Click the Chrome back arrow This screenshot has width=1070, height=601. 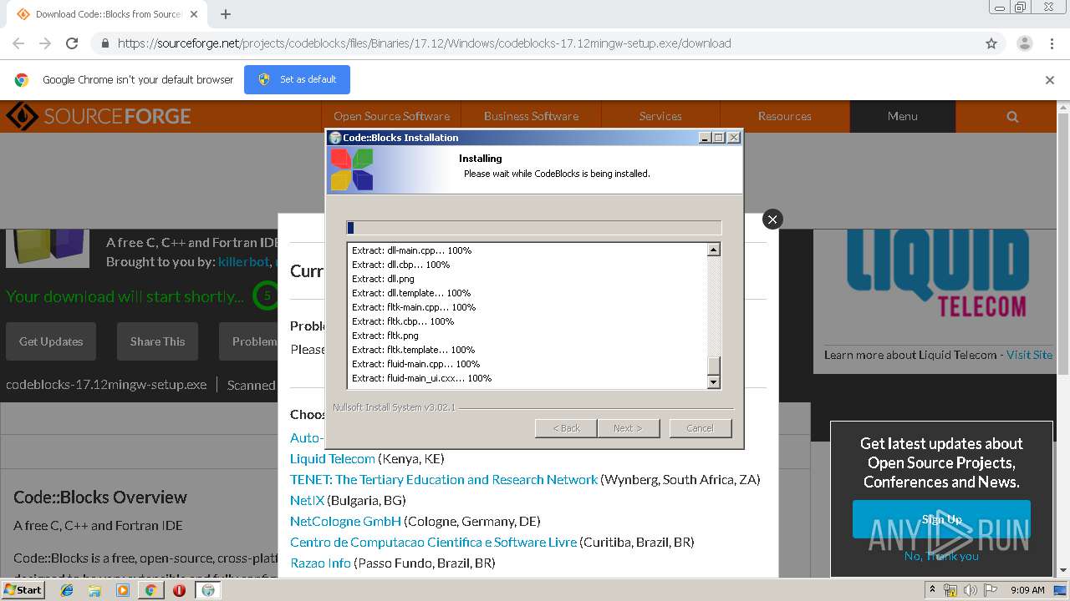pyautogui.click(x=18, y=43)
